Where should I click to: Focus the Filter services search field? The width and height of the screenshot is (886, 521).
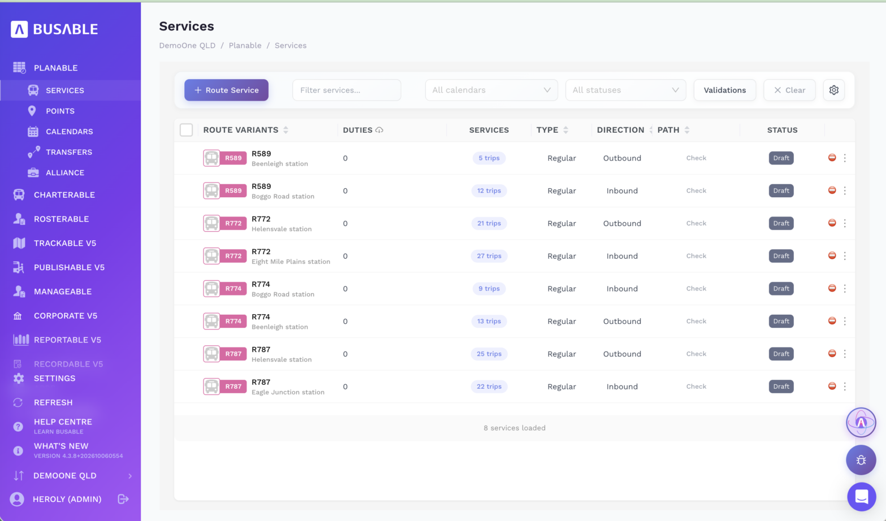tap(347, 90)
